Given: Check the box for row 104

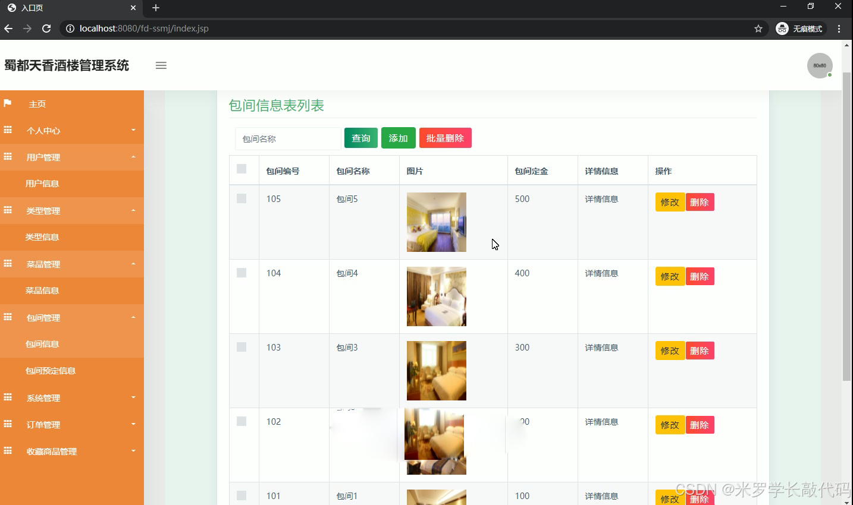Looking at the screenshot, I should 242,273.
